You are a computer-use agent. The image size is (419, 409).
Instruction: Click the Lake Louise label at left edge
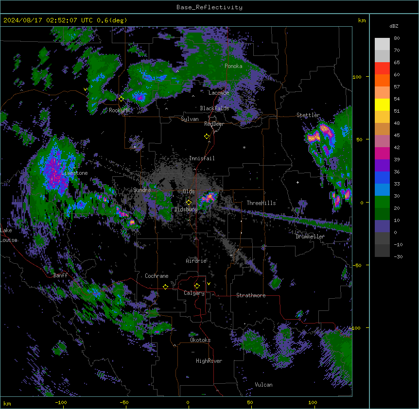(x=9, y=235)
